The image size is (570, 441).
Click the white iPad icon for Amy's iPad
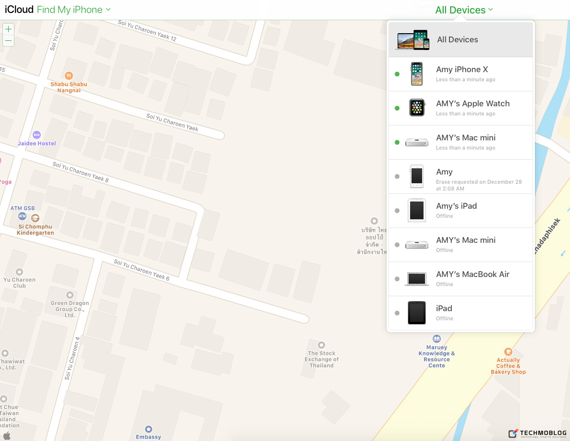click(x=417, y=211)
